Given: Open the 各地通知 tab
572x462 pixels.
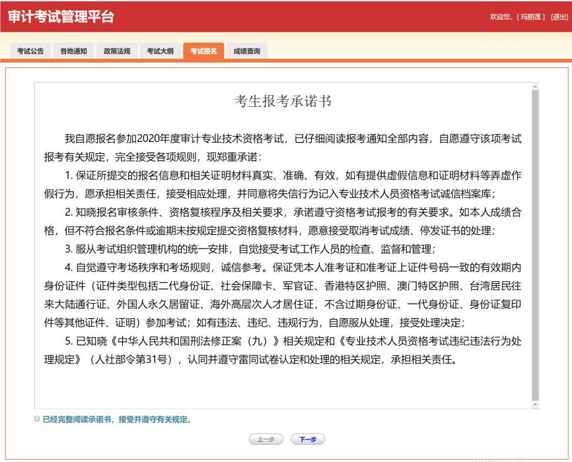Looking at the screenshot, I should coord(74,50).
